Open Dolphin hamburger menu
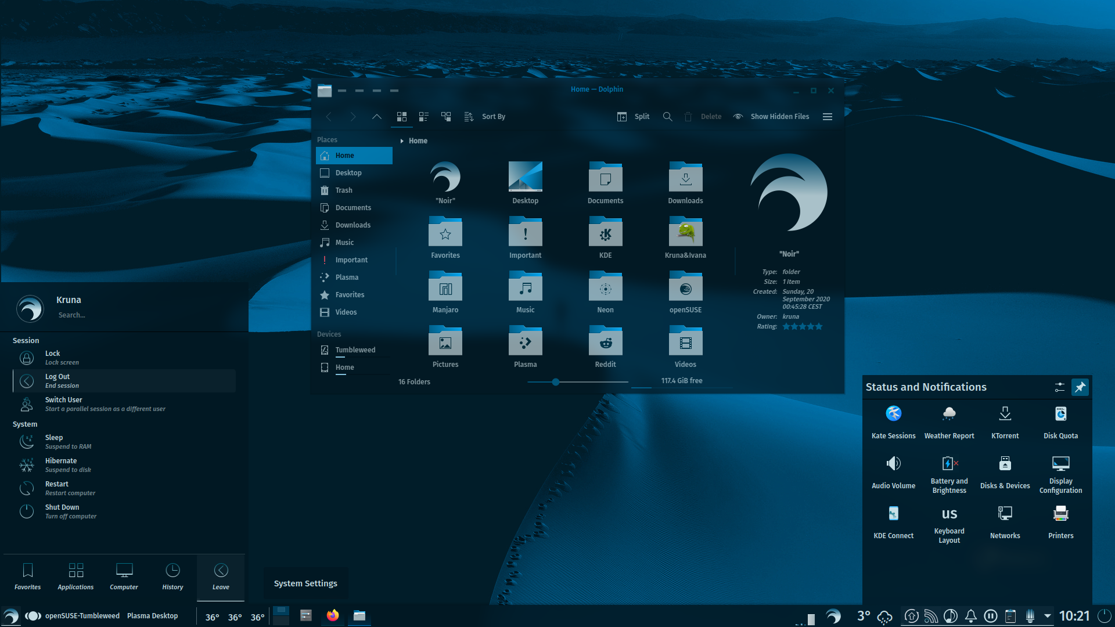The image size is (1115, 627). click(x=828, y=117)
